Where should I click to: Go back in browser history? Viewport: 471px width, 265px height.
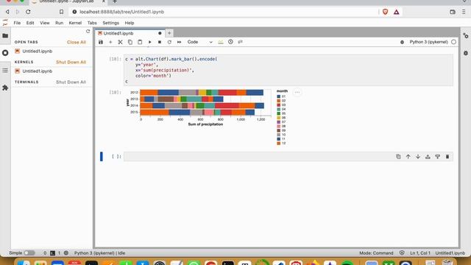pyautogui.click(x=7, y=12)
